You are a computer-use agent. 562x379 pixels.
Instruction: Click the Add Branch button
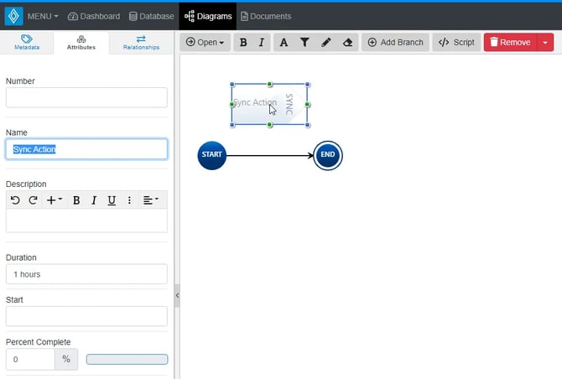[395, 42]
